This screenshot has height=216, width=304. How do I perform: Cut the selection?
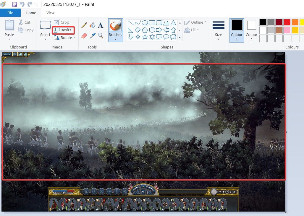click(25, 22)
